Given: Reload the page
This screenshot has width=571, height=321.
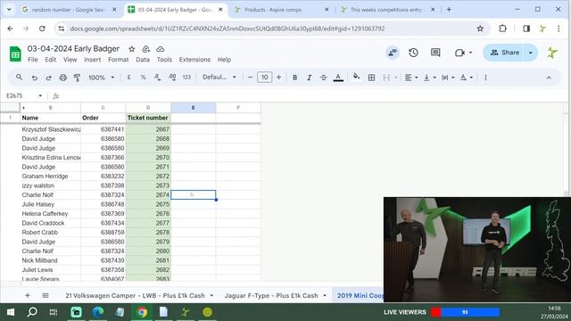Looking at the screenshot, I should click(x=42, y=29).
